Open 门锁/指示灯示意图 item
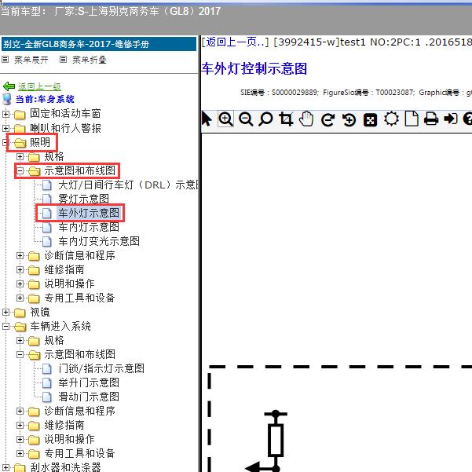 click(x=101, y=368)
